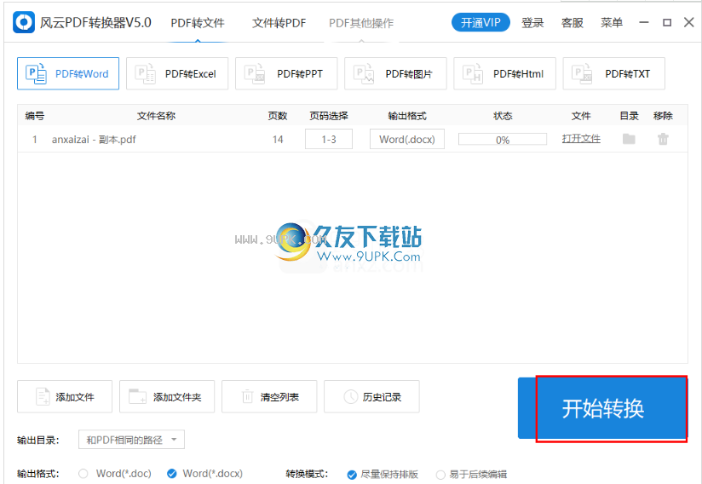
Task: Click the 清空列表 button
Action: coord(269,397)
